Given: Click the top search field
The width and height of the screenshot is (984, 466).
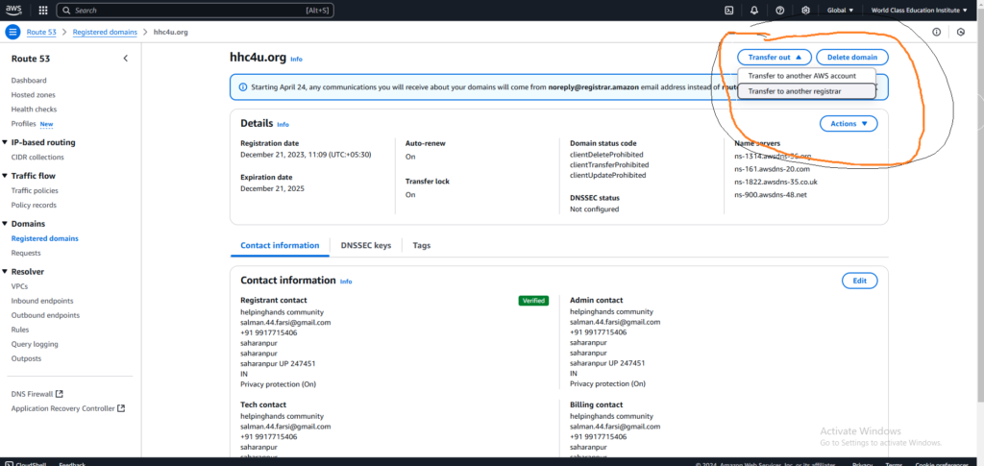Looking at the screenshot, I should (195, 10).
